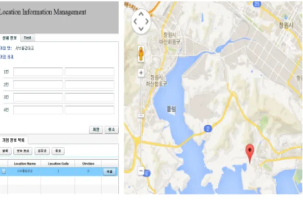Switch to the Korean tab beside Test

click(10, 38)
